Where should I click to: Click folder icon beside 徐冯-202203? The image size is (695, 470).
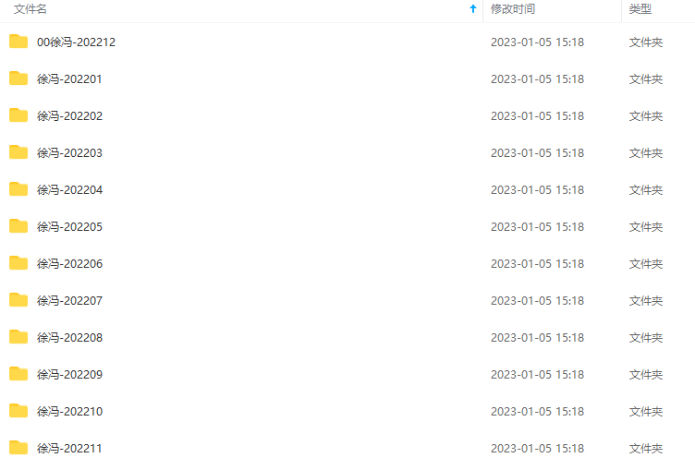[18, 152]
